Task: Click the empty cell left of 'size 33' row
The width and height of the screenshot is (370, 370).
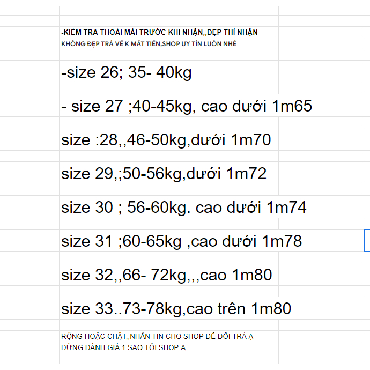Action: (29, 309)
